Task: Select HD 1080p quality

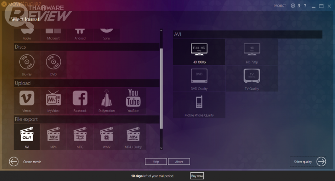Action: click(199, 52)
